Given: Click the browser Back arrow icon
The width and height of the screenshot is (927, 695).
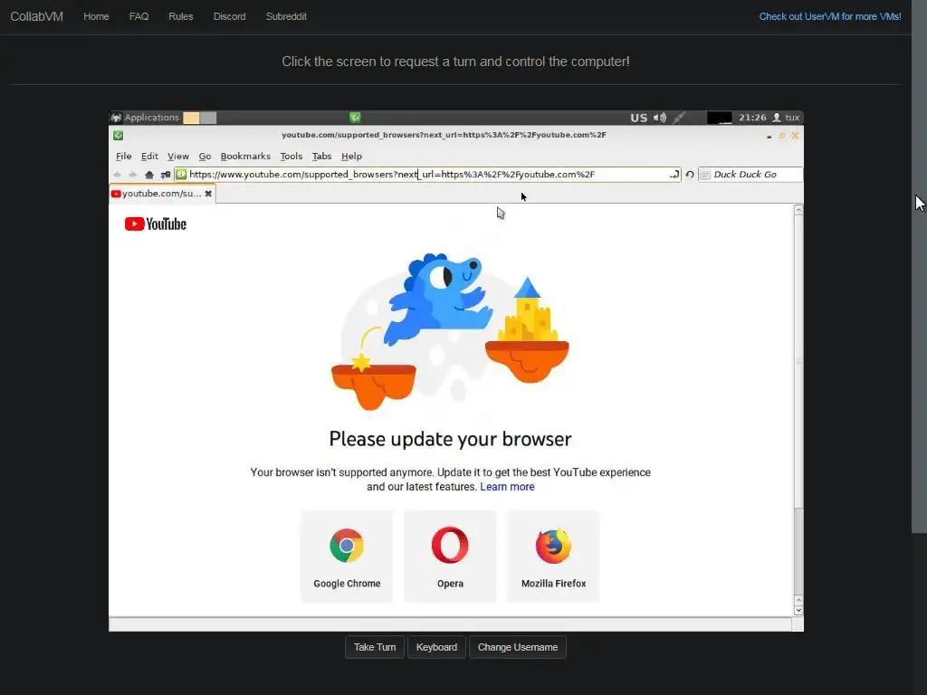Looking at the screenshot, I should click(117, 175).
